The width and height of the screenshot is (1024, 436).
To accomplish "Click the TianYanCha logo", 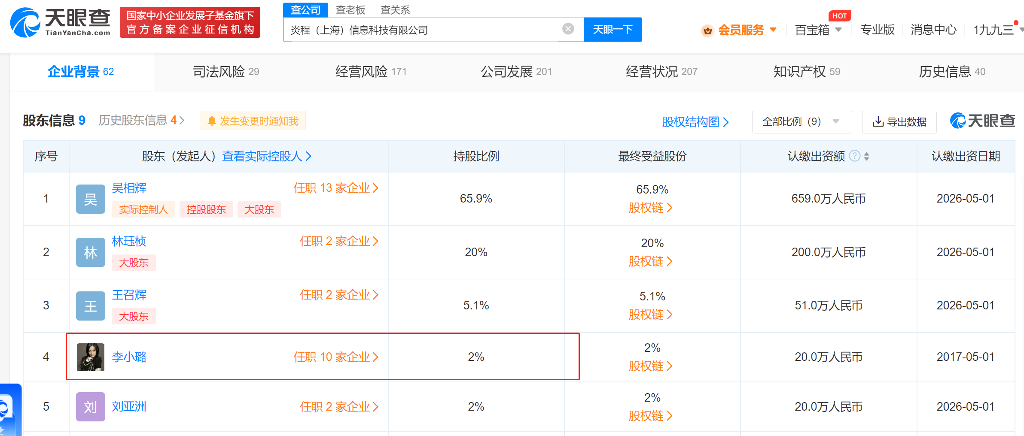I will [60, 22].
